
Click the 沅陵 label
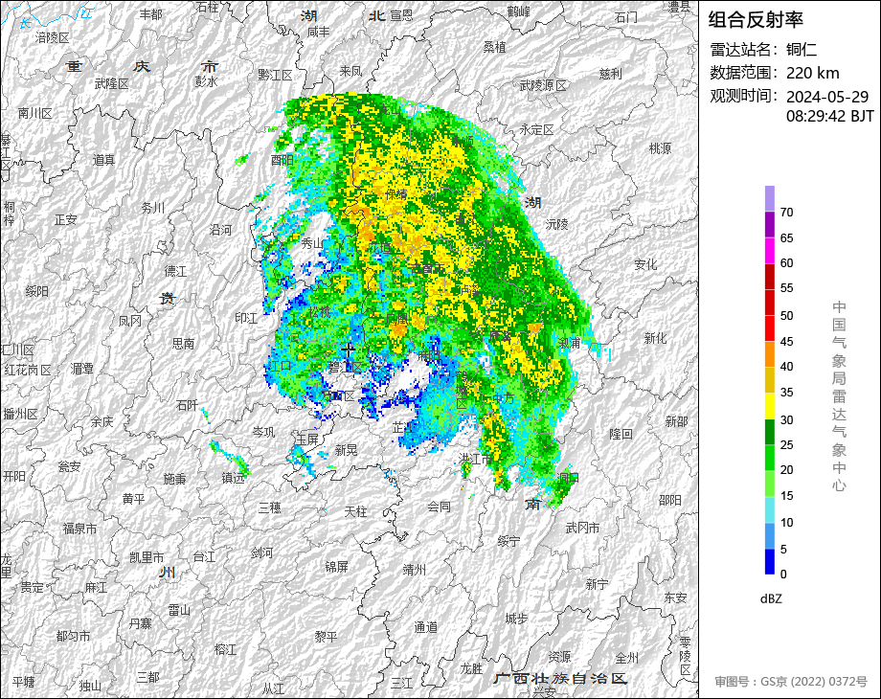click(556, 224)
